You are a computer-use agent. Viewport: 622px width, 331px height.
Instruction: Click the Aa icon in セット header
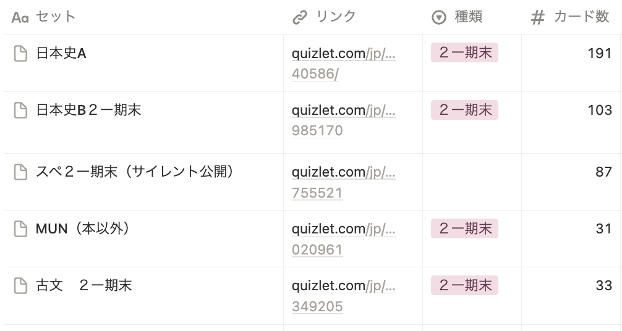point(20,18)
